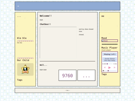Click the '-- boo --' footer text
This screenshot has width=135, height=101.
tap(67, 90)
